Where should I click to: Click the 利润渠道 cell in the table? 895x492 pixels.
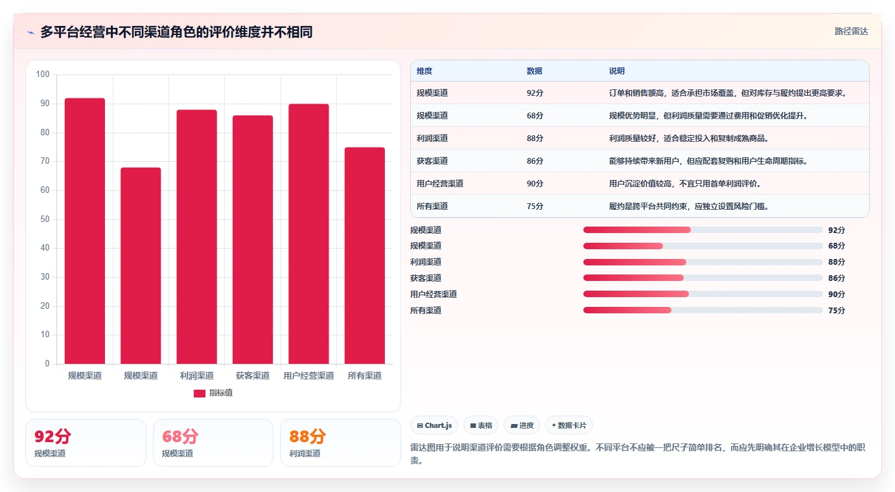point(432,139)
